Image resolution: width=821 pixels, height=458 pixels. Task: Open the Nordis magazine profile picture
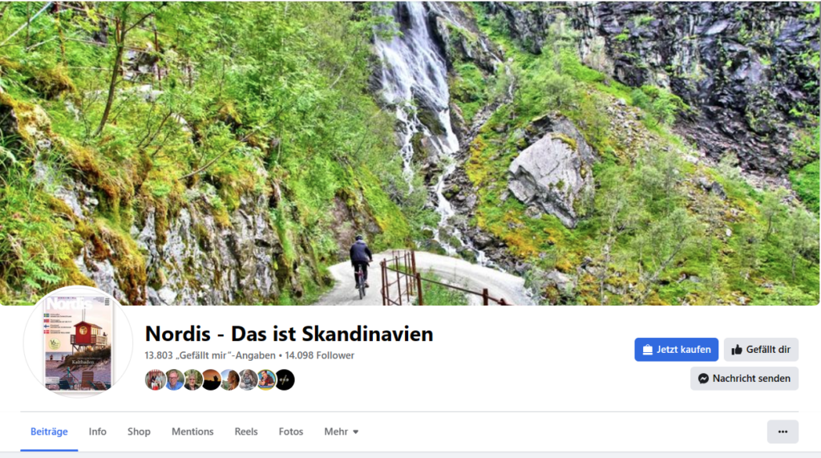tap(78, 342)
